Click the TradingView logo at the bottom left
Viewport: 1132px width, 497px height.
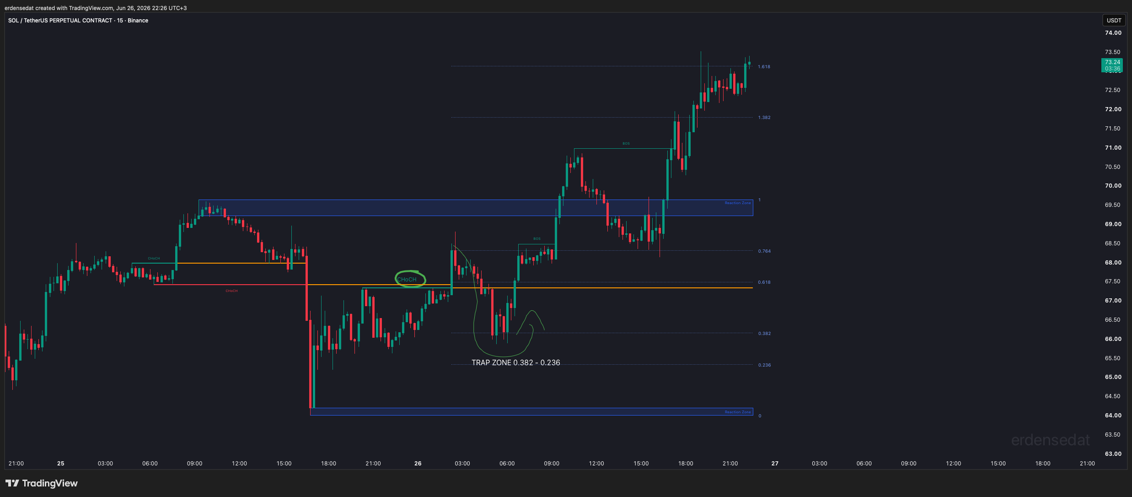click(x=42, y=483)
